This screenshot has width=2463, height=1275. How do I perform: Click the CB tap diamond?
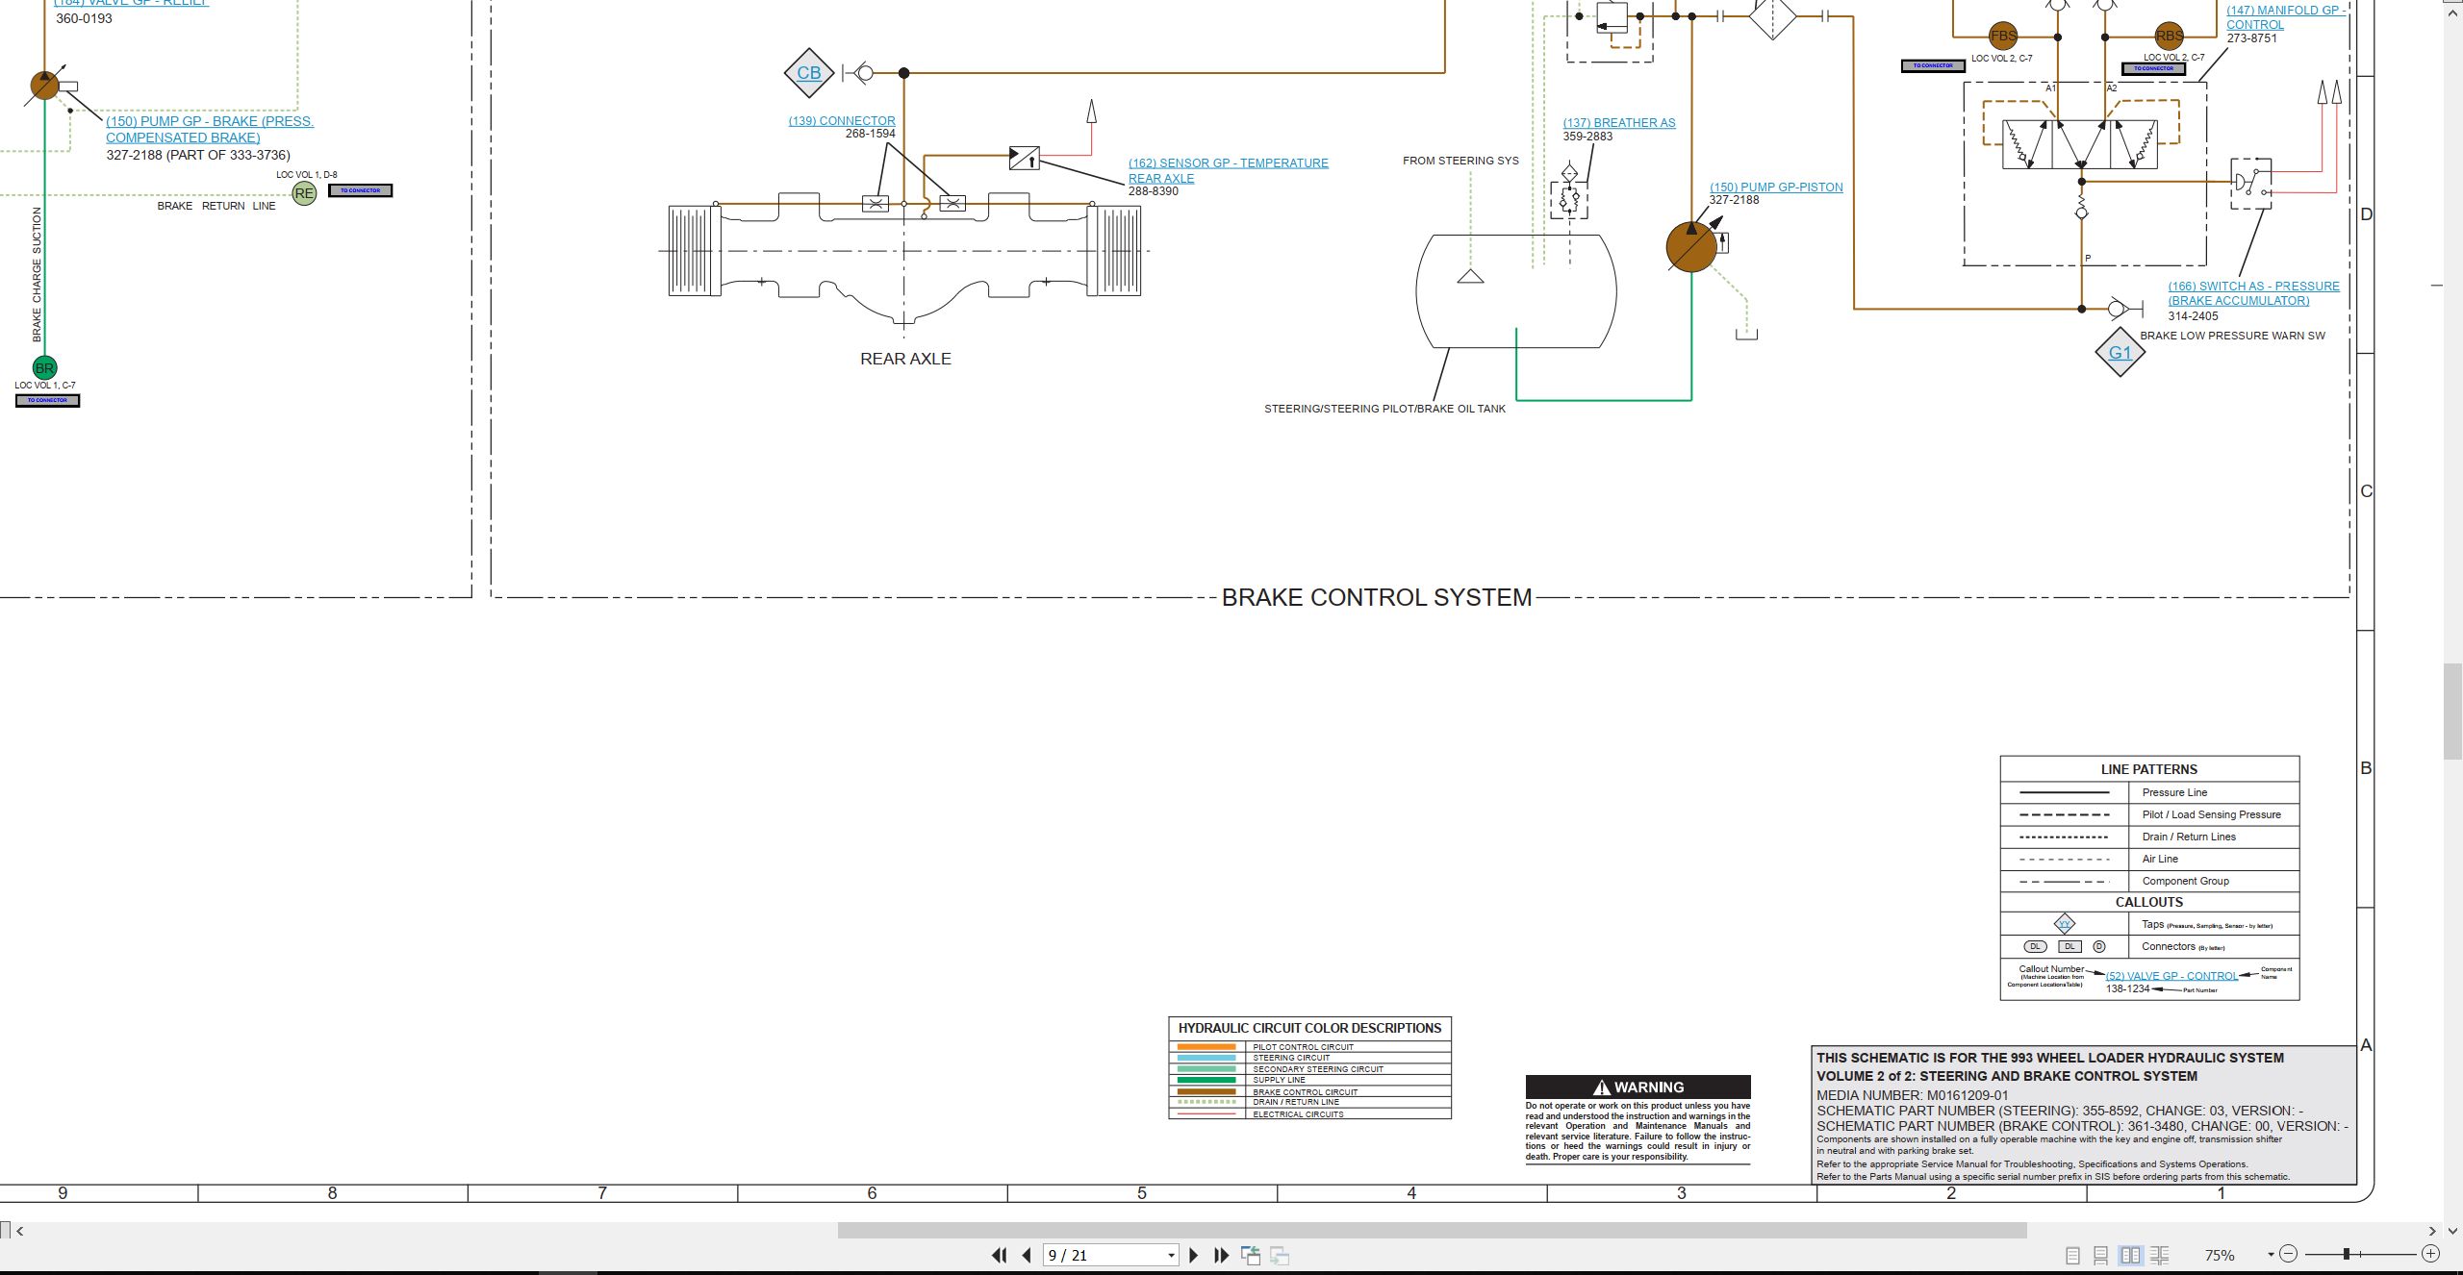pyautogui.click(x=809, y=73)
